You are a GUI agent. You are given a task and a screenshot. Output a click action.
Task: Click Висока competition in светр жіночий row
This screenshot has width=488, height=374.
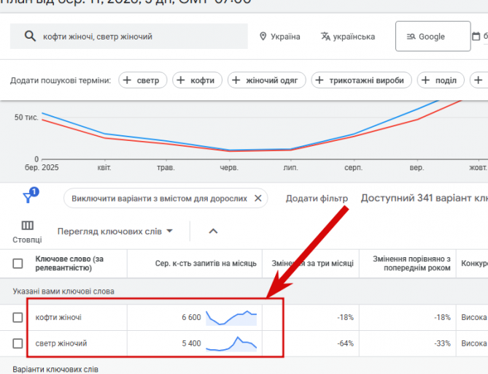point(474,343)
